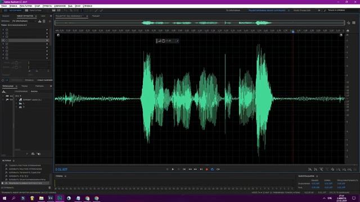Switch to the Waveform editor view button
The width and height of the screenshot is (360, 202).
[13, 10]
